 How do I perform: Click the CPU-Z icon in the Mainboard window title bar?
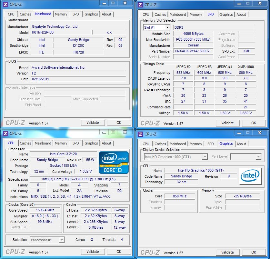(x=5, y=5)
